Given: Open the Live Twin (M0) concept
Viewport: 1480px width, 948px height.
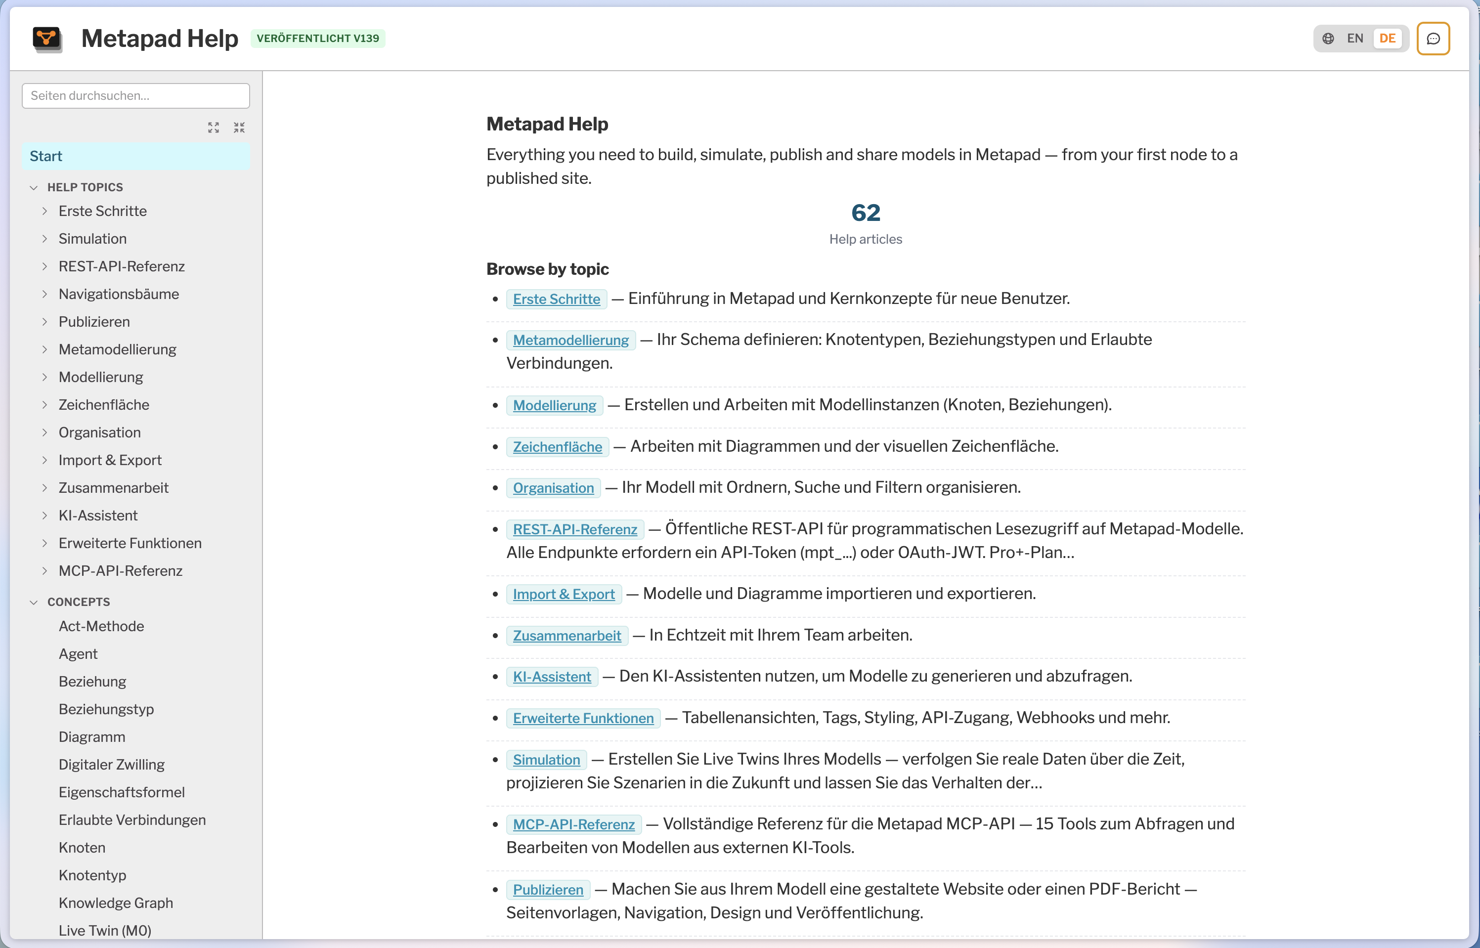Looking at the screenshot, I should coord(105,931).
